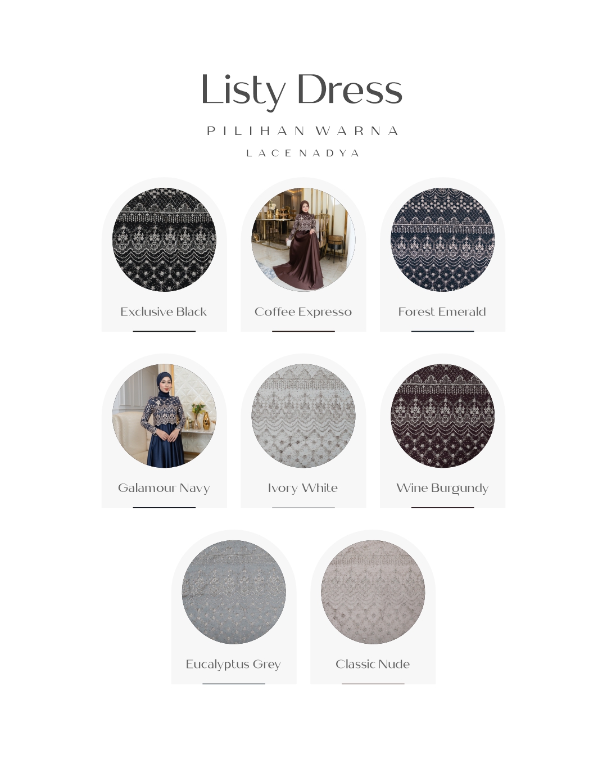This screenshot has height=759, width=607.
Task: Click the Listy Dress title
Action: tap(302, 90)
